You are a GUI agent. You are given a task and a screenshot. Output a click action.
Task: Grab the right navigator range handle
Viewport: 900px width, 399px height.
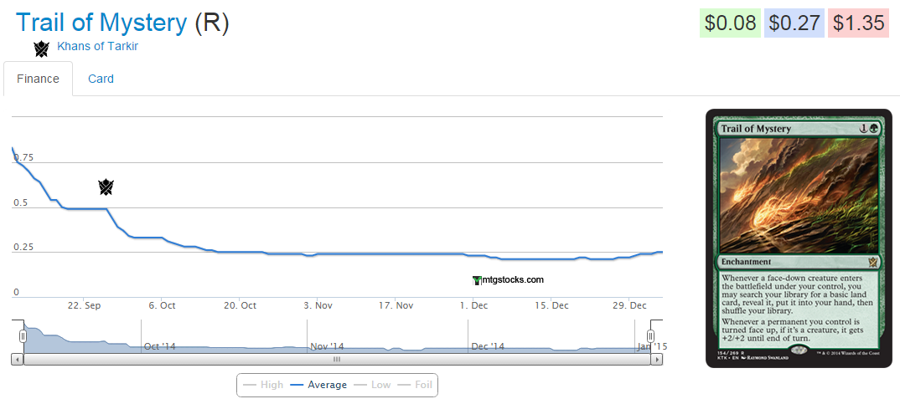(650, 336)
